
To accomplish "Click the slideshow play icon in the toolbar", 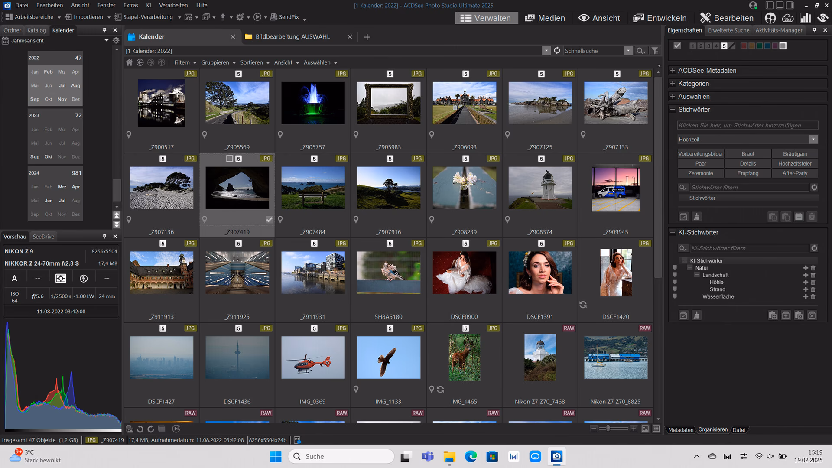I will click(257, 17).
